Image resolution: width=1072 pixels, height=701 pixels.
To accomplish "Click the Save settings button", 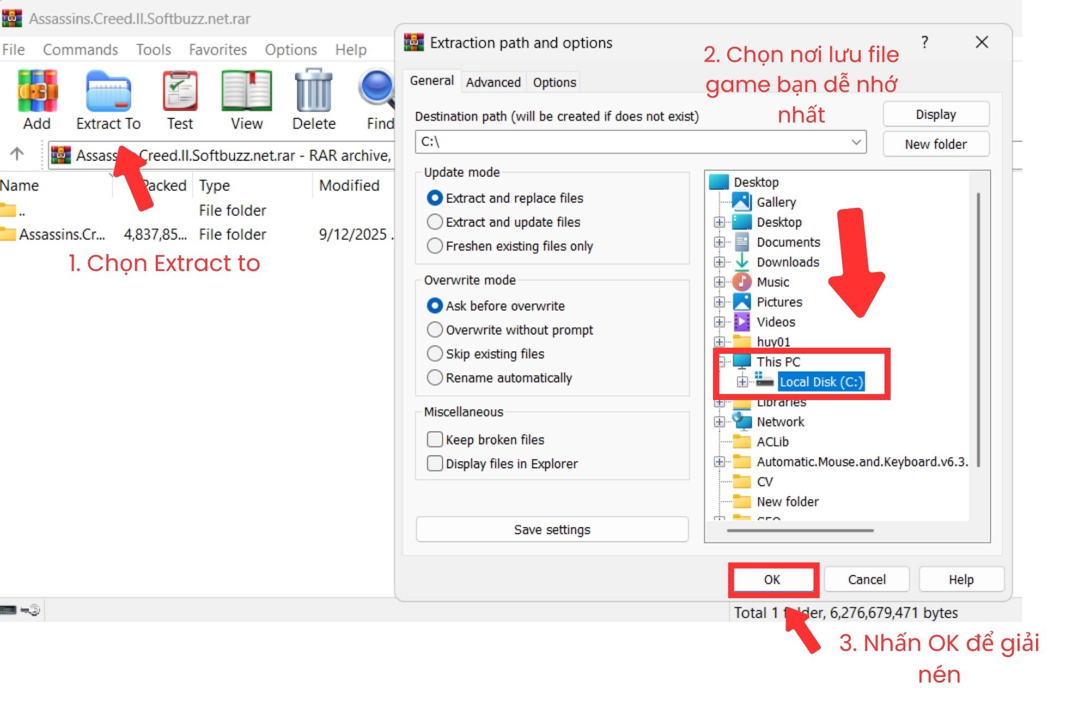I will 552,529.
